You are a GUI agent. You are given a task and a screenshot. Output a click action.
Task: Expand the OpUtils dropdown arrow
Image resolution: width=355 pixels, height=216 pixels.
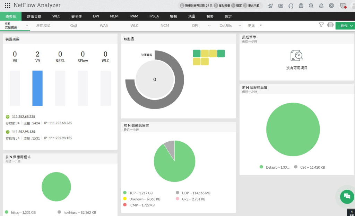(x=240, y=26)
